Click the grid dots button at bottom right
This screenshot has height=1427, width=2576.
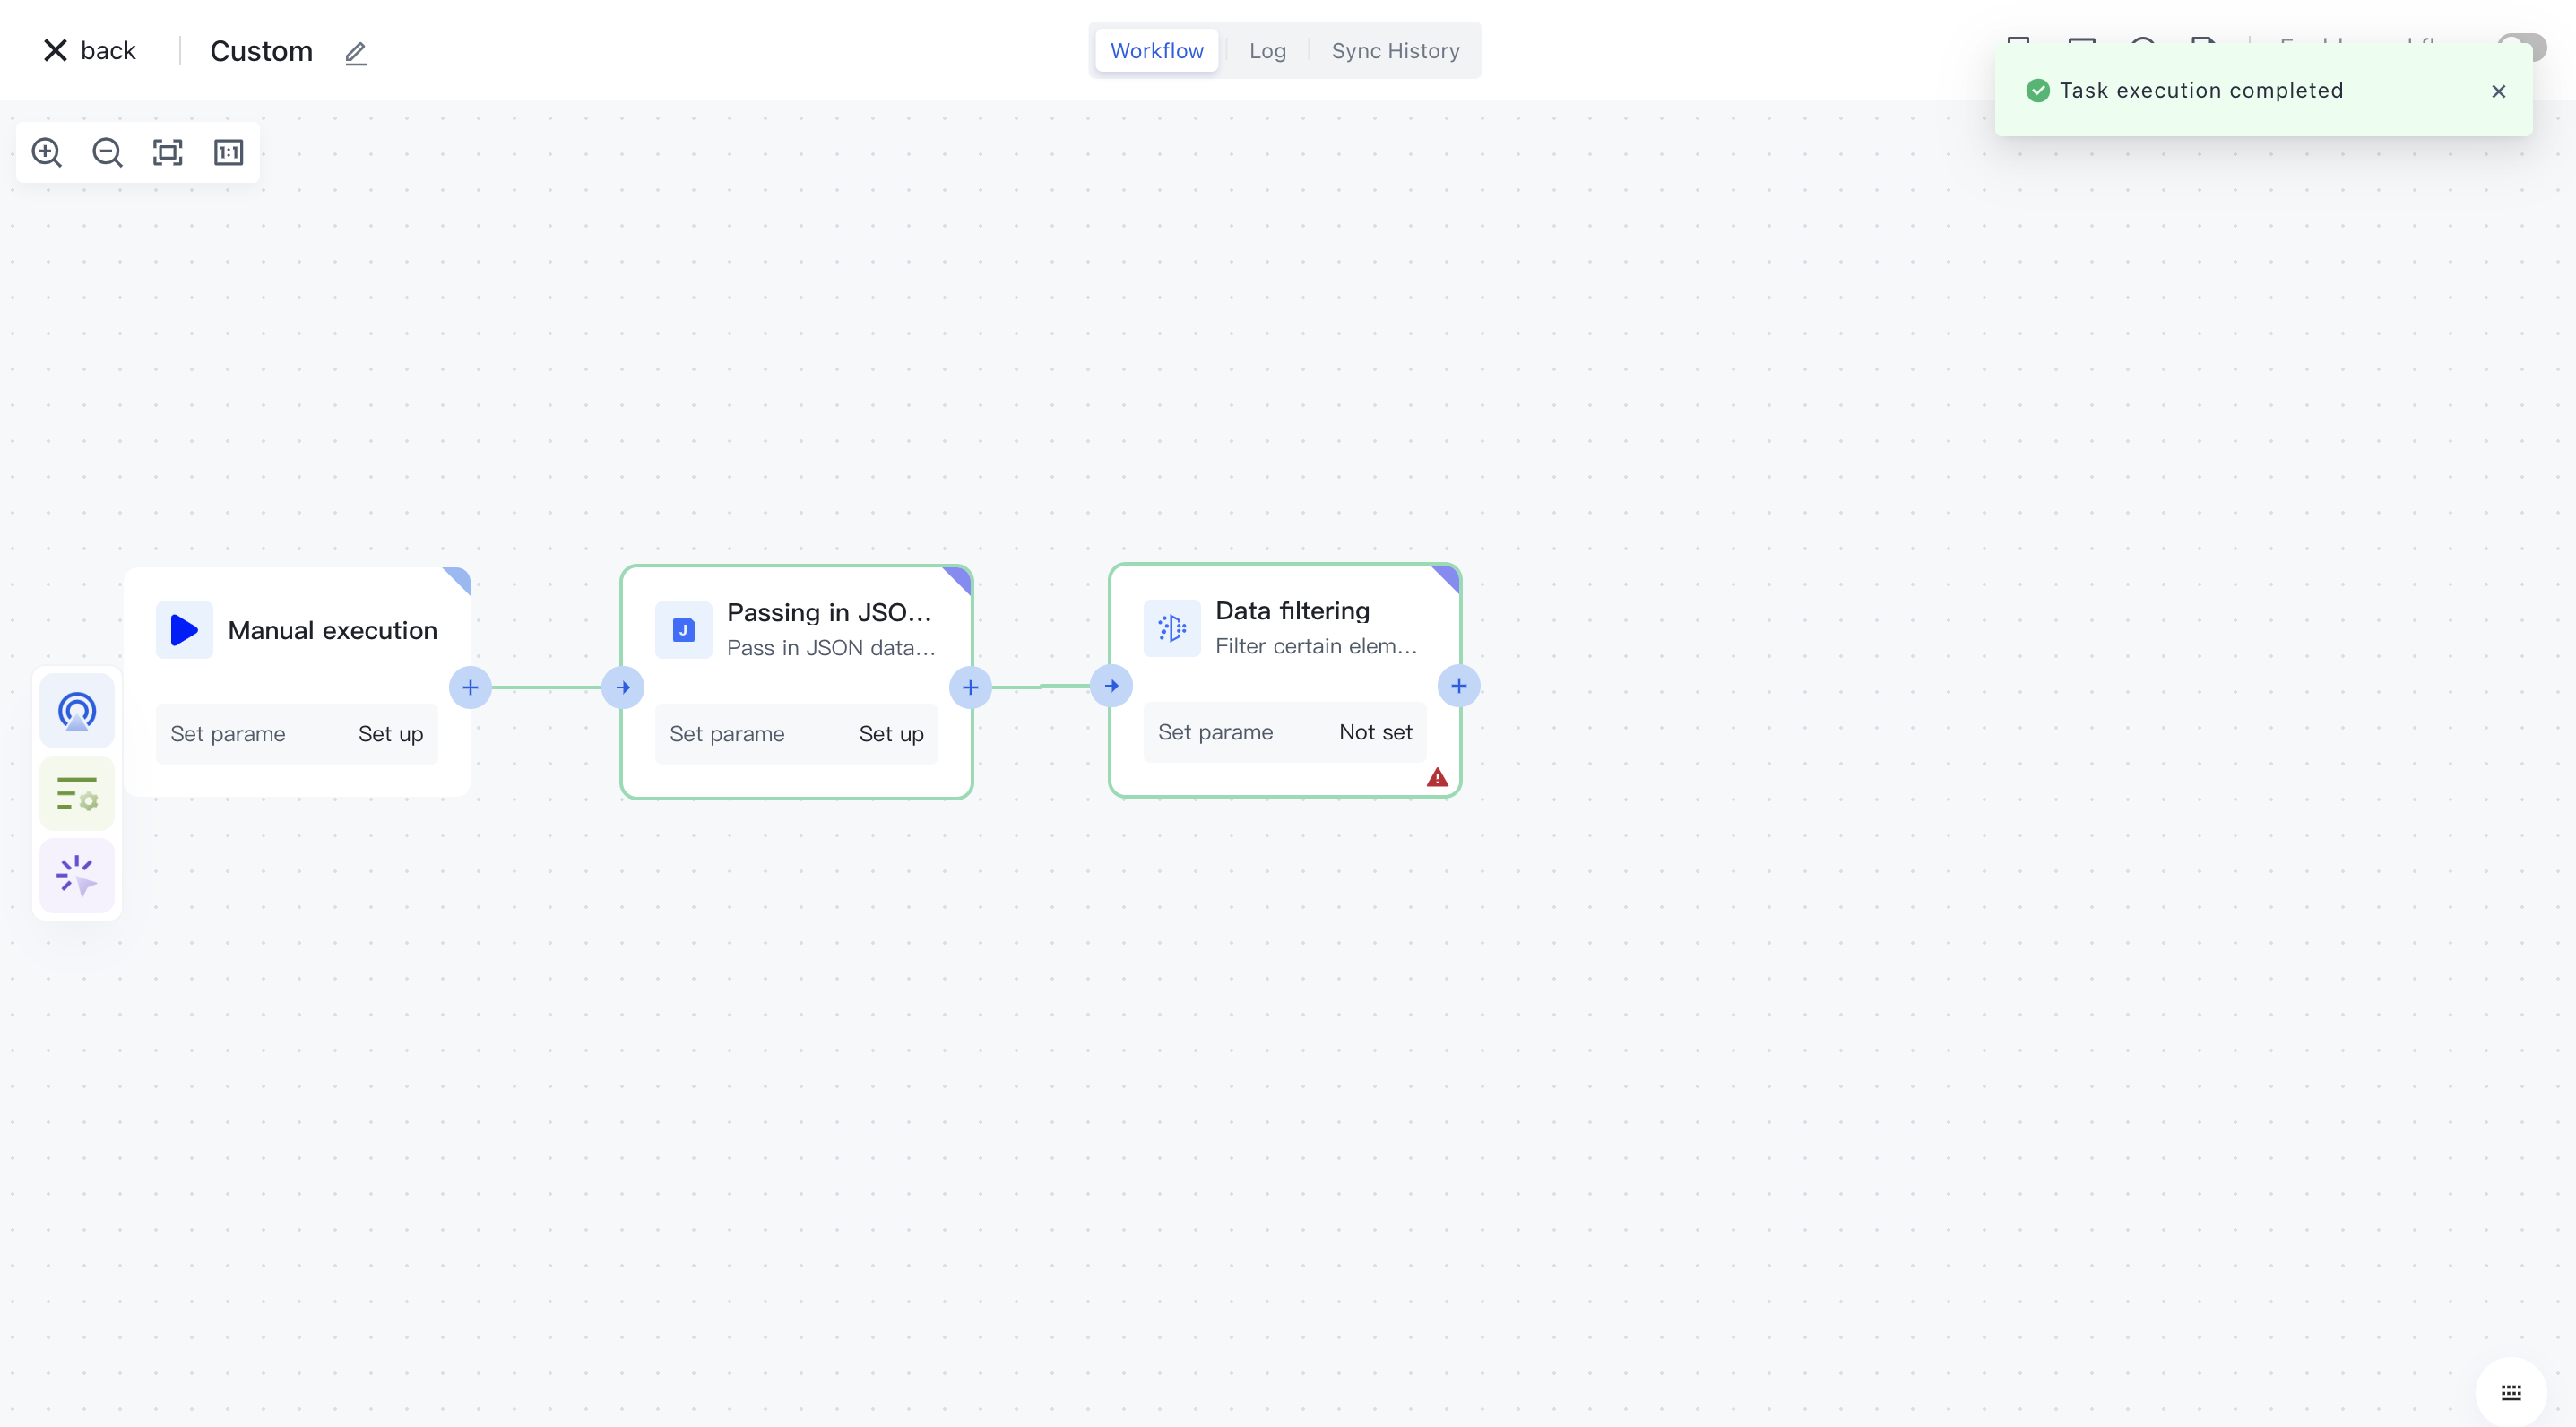click(x=2510, y=1391)
